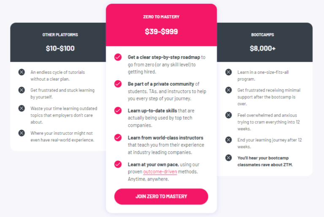The height and width of the screenshot is (217, 324).
Task: Click X icon beside minimal support after bootcamp
Action: pos(229,90)
